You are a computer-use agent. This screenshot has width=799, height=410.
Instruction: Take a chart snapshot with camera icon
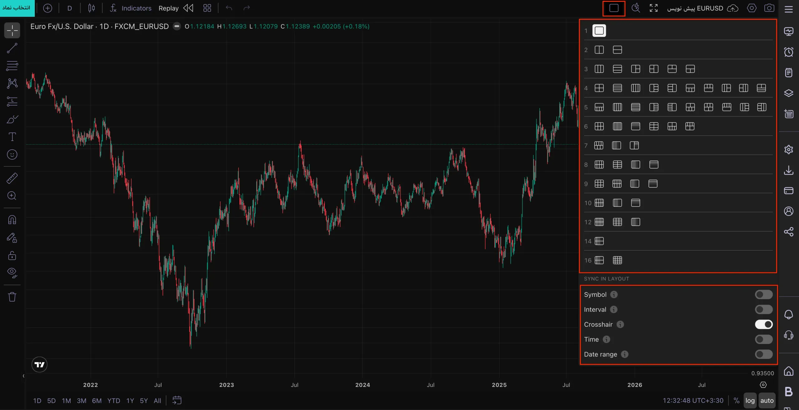click(x=769, y=8)
